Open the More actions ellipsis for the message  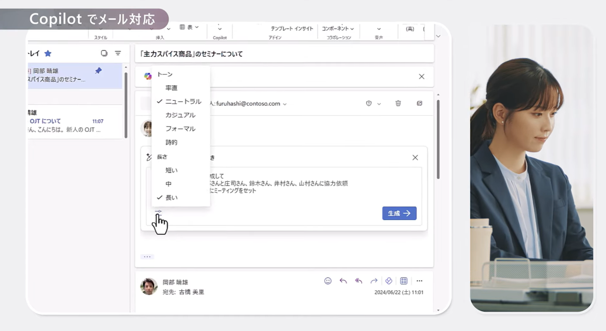tap(419, 281)
